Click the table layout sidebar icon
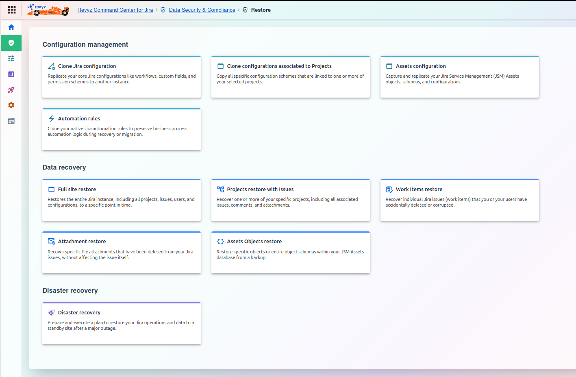 (x=11, y=121)
